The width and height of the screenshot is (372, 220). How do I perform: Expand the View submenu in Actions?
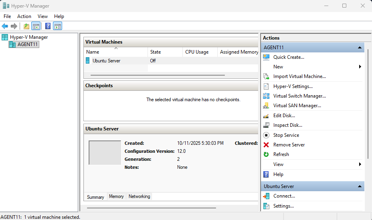tap(360, 164)
